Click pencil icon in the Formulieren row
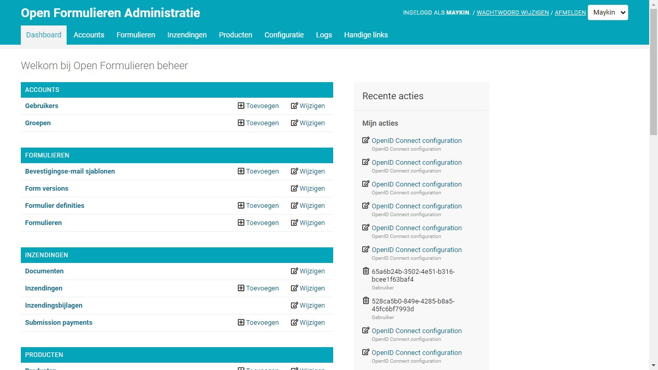 (x=295, y=222)
